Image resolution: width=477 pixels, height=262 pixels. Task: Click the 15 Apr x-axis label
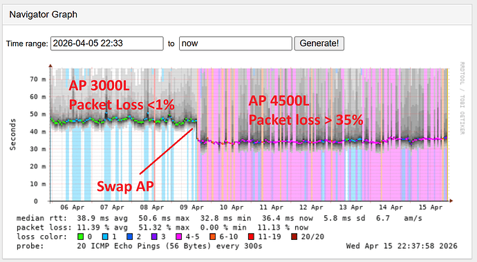[x=431, y=208]
